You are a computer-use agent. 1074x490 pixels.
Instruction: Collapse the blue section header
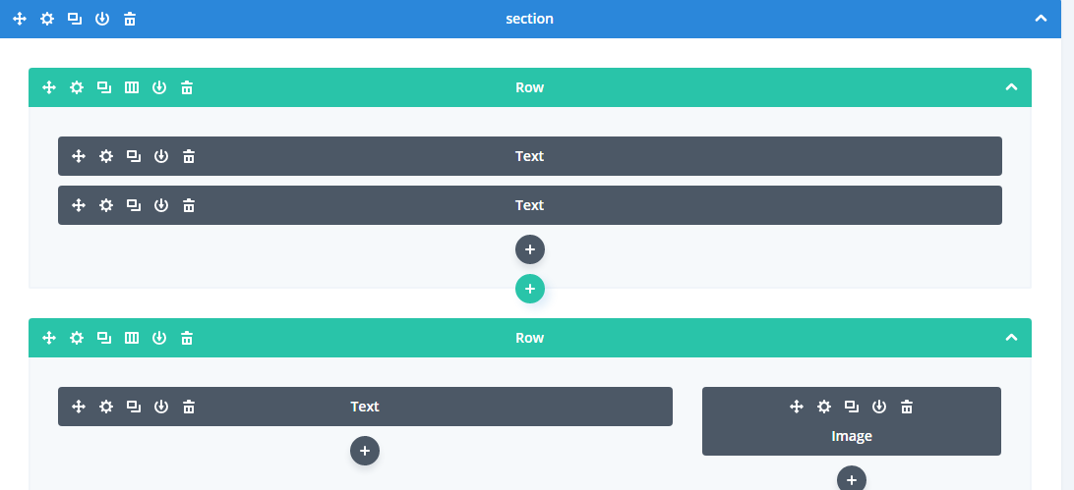[1041, 19]
